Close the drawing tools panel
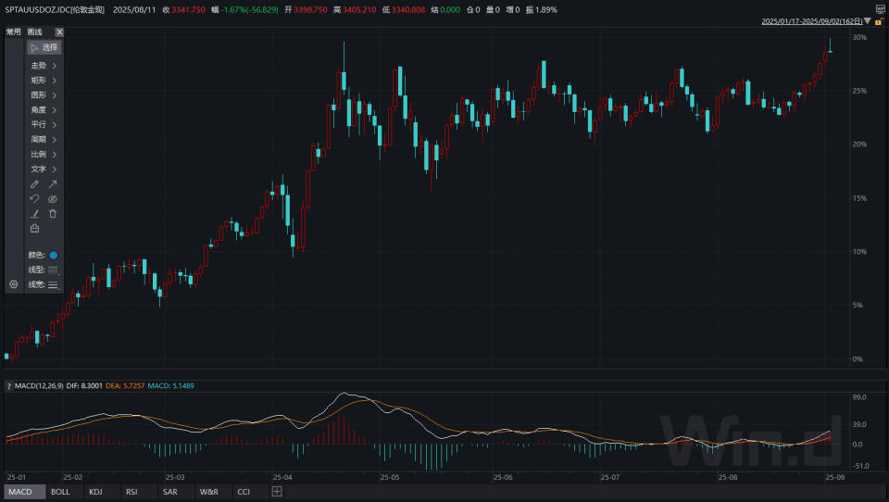The height and width of the screenshot is (502, 889). pos(59,32)
